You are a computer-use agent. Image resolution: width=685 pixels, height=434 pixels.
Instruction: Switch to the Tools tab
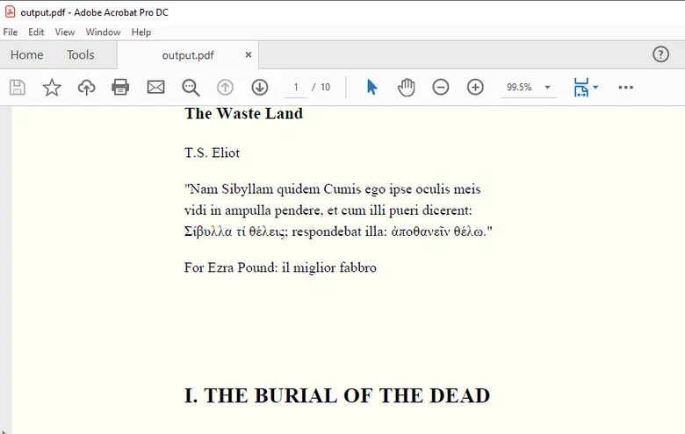click(x=81, y=55)
